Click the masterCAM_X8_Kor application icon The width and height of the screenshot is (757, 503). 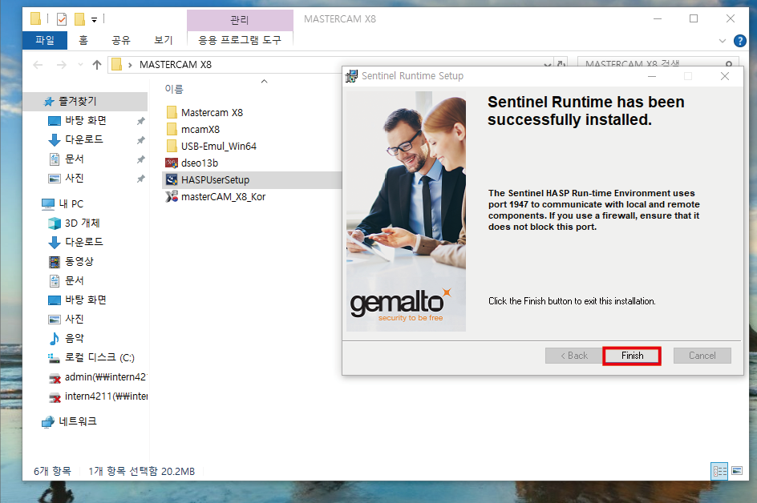[172, 197]
